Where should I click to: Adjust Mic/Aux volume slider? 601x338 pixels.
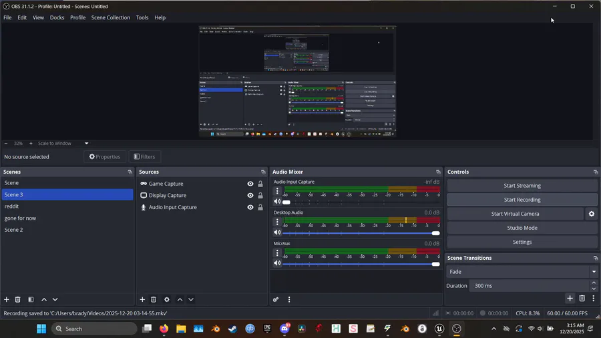coord(361,264)
